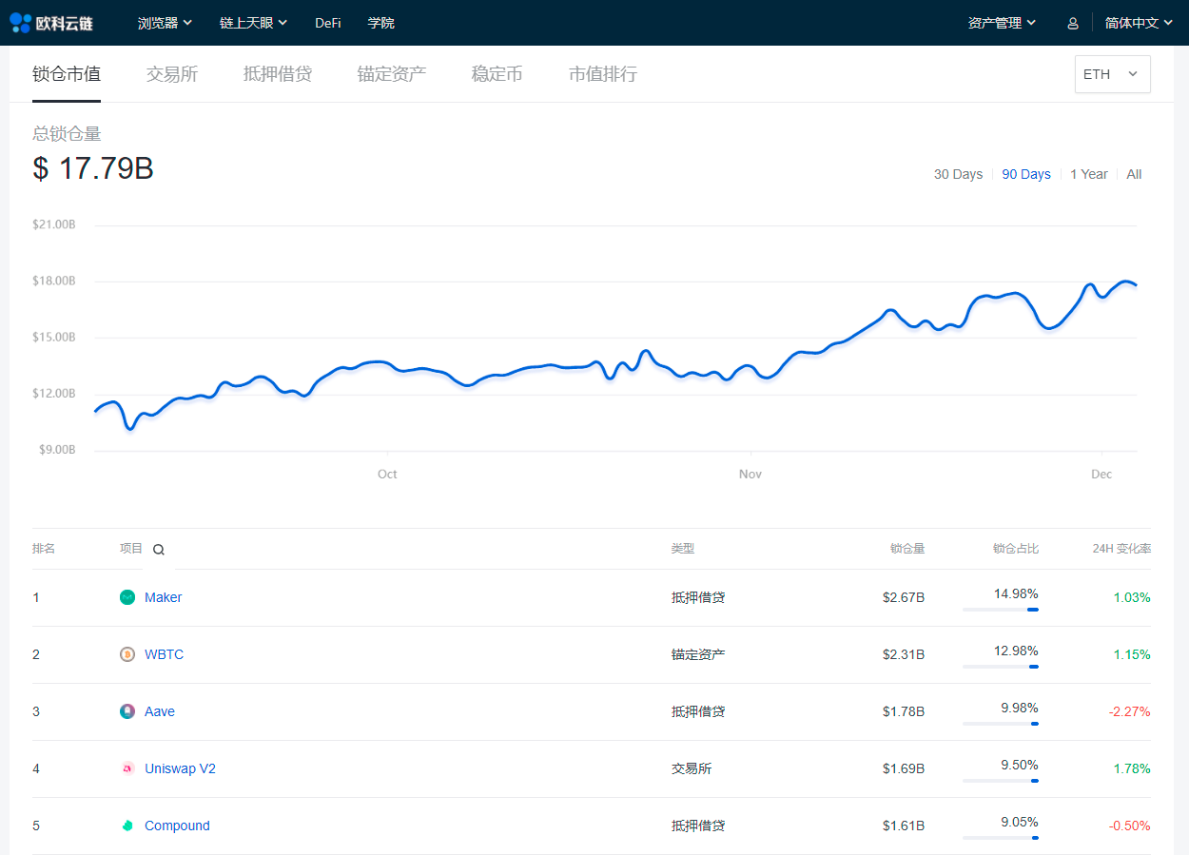Click the 欧科云链 logo

51,23
